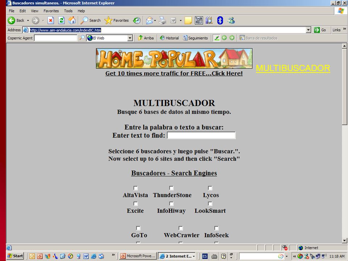This screenshot has height=261, width=348.
Task: Stop page loading with the red X icon
Action: click(x=51, y=20)
